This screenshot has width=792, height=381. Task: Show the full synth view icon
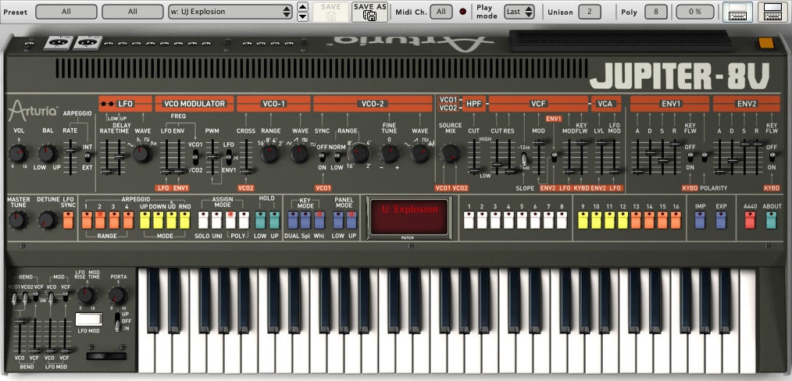tap(772, 12)
